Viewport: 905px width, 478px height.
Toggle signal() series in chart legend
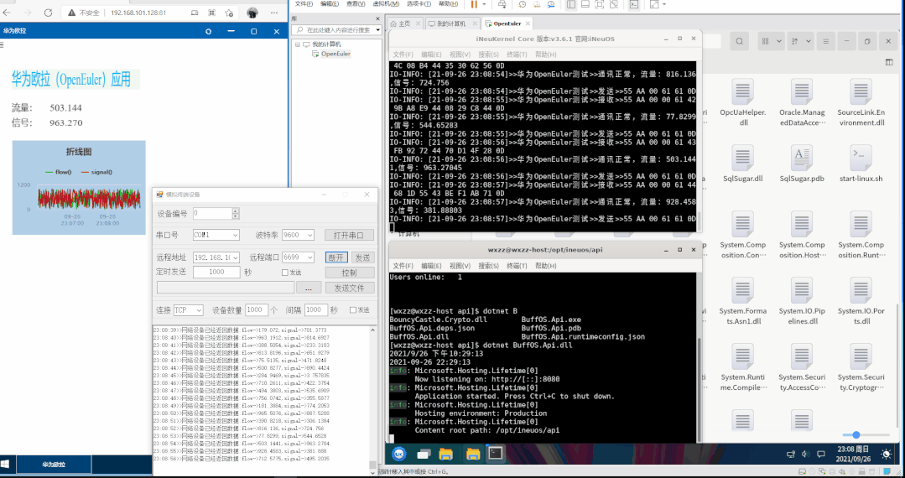click(x=96, y=172)
